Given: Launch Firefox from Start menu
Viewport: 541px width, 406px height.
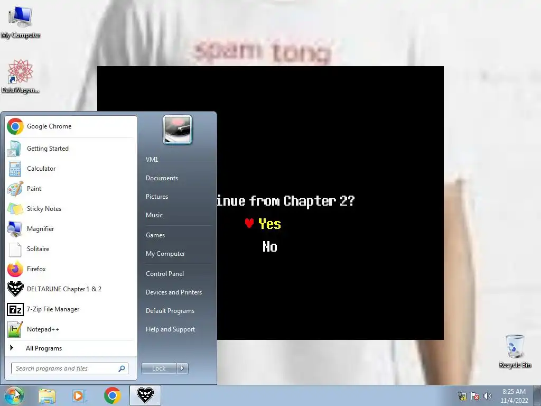Looking at the screenshot, I should 71,269.
